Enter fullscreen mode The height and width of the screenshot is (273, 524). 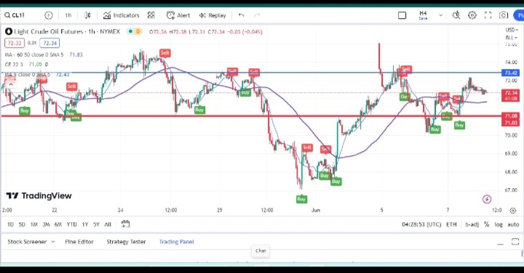(488, 15)
